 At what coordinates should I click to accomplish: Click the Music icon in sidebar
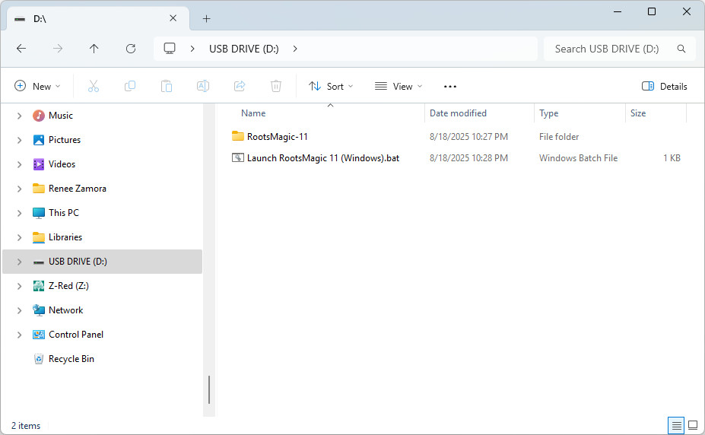[39, 116]
